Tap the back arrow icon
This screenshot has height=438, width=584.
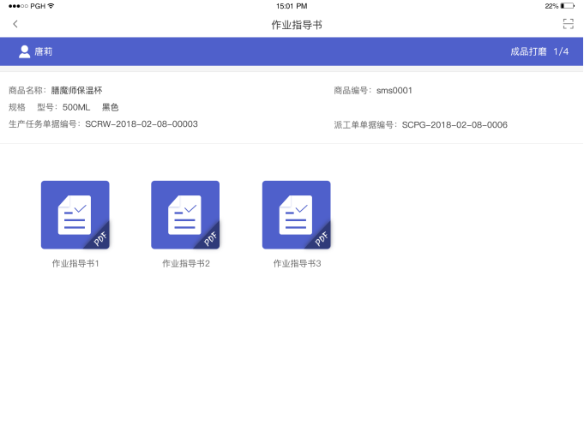coord(15,24)
